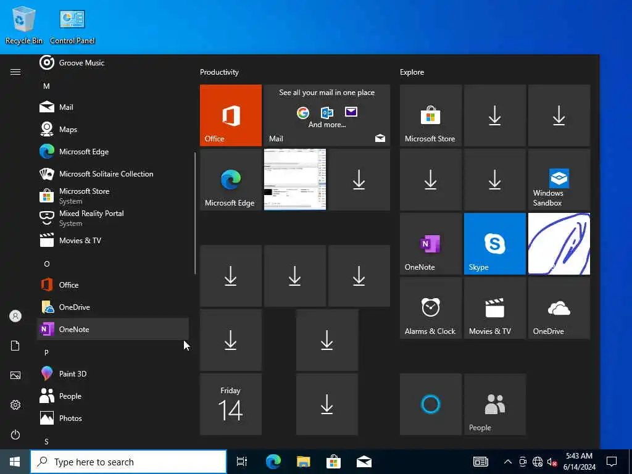This screenshot has height=474, width=632.
Task: Open the Cortana circle tile
Action: click(430, 404)
